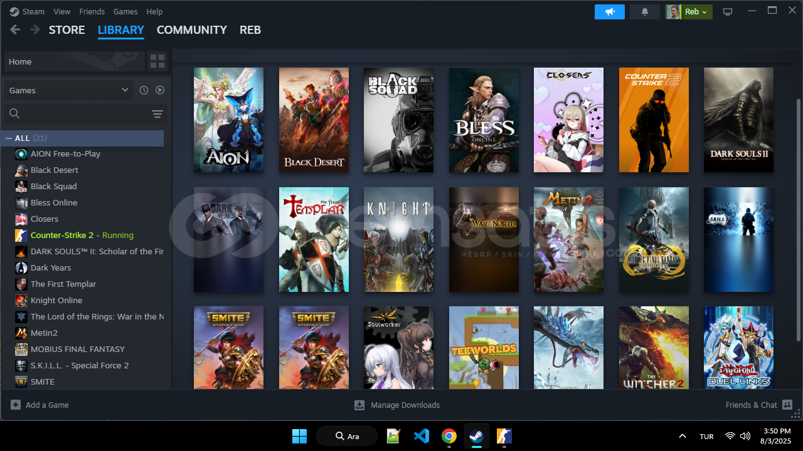Open the Counter Strike 2 cover art
The width and height of the screenshot is (803, 451).
click(x=654, y=120)
